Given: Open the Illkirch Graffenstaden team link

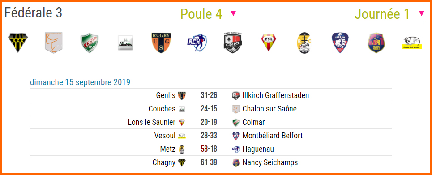Looking at the screenshot, I should 276,95.
